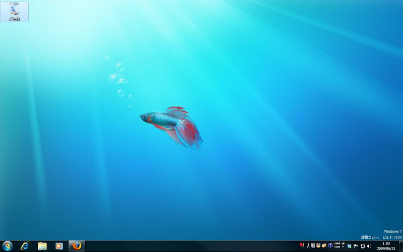Screen dimensions: 403x252
Task: Open language bar options small down arrow
Action: 343,247
